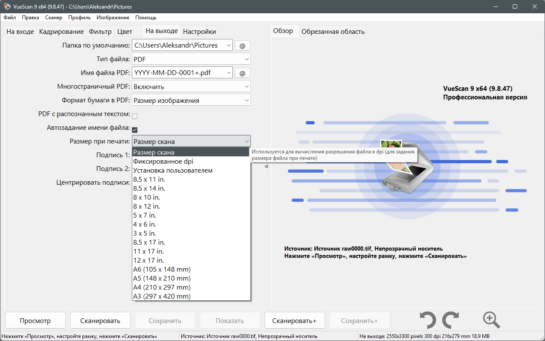This screenshot has width=545, height=341.
Task: Click the zoom in magnifier icon
Action: click(491, 320)
